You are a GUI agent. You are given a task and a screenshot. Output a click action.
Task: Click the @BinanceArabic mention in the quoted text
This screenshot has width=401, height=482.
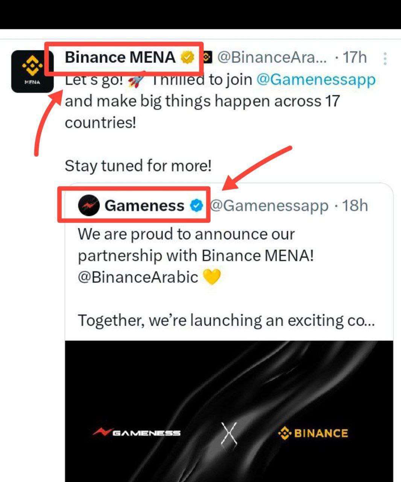tap(138, 277)
